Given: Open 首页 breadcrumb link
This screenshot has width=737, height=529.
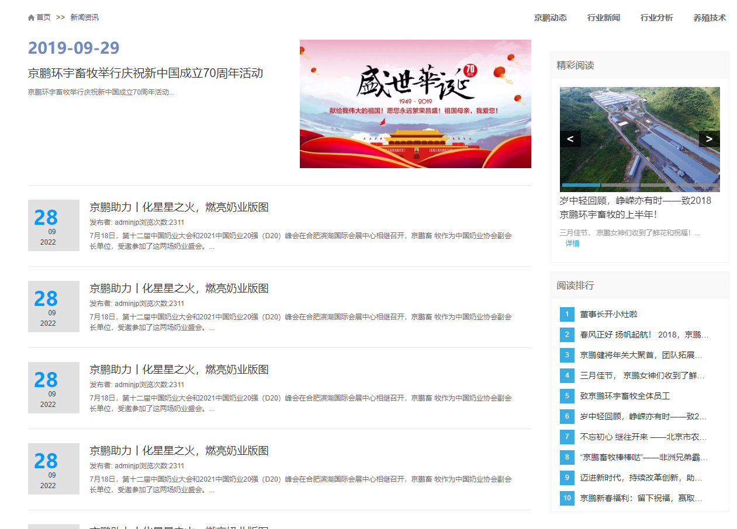Looking at the screenshot, I should tap(44, 18).
